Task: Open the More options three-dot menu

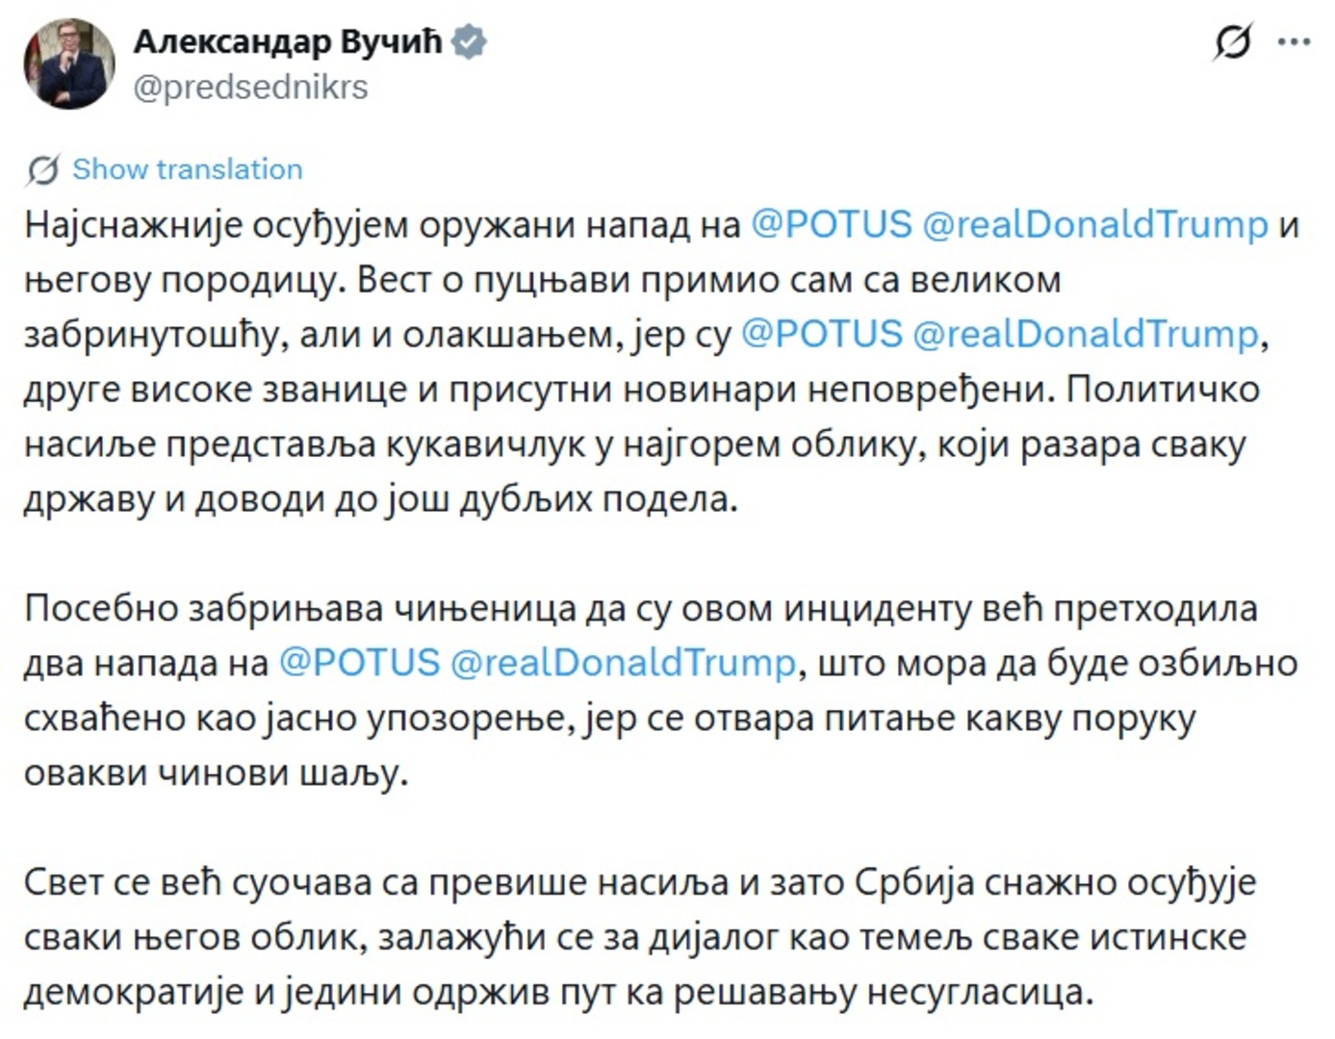Action: pyautogui.click(x=1294, y=42)
